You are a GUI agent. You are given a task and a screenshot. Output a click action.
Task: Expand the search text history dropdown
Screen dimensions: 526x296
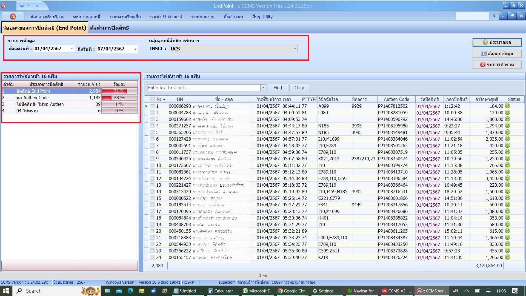coord(263,88)
